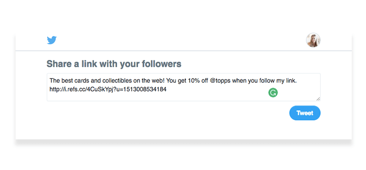Click the "Share a link with your followers" heading
The image size is (366, 170).
point(114,64)
